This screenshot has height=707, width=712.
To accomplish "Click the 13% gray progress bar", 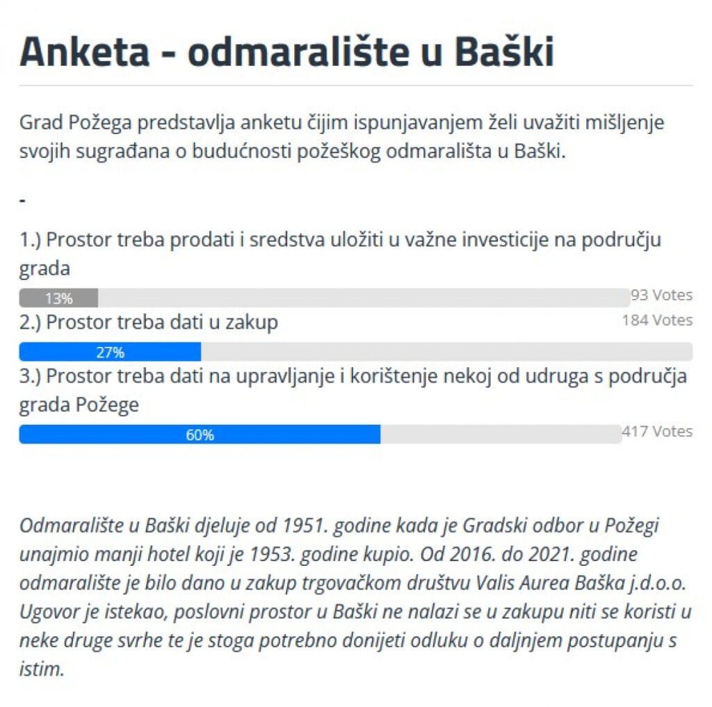I will click(58, 298).
